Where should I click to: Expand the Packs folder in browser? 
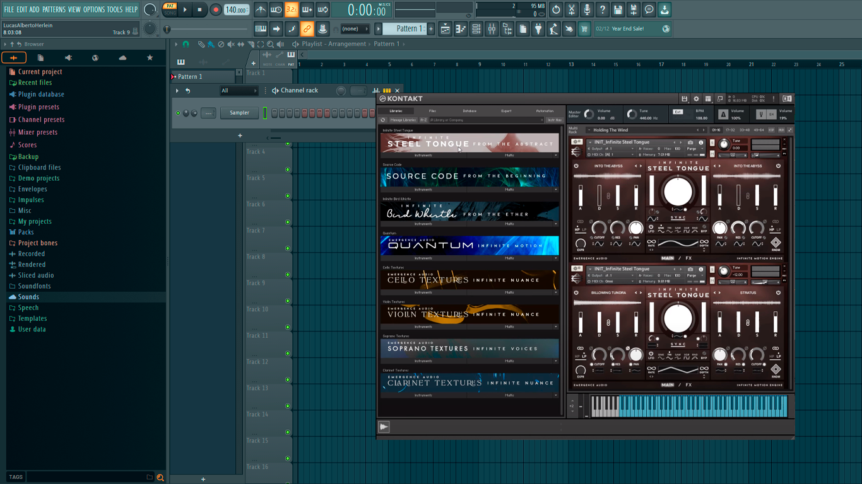click(x=26, y=232)
